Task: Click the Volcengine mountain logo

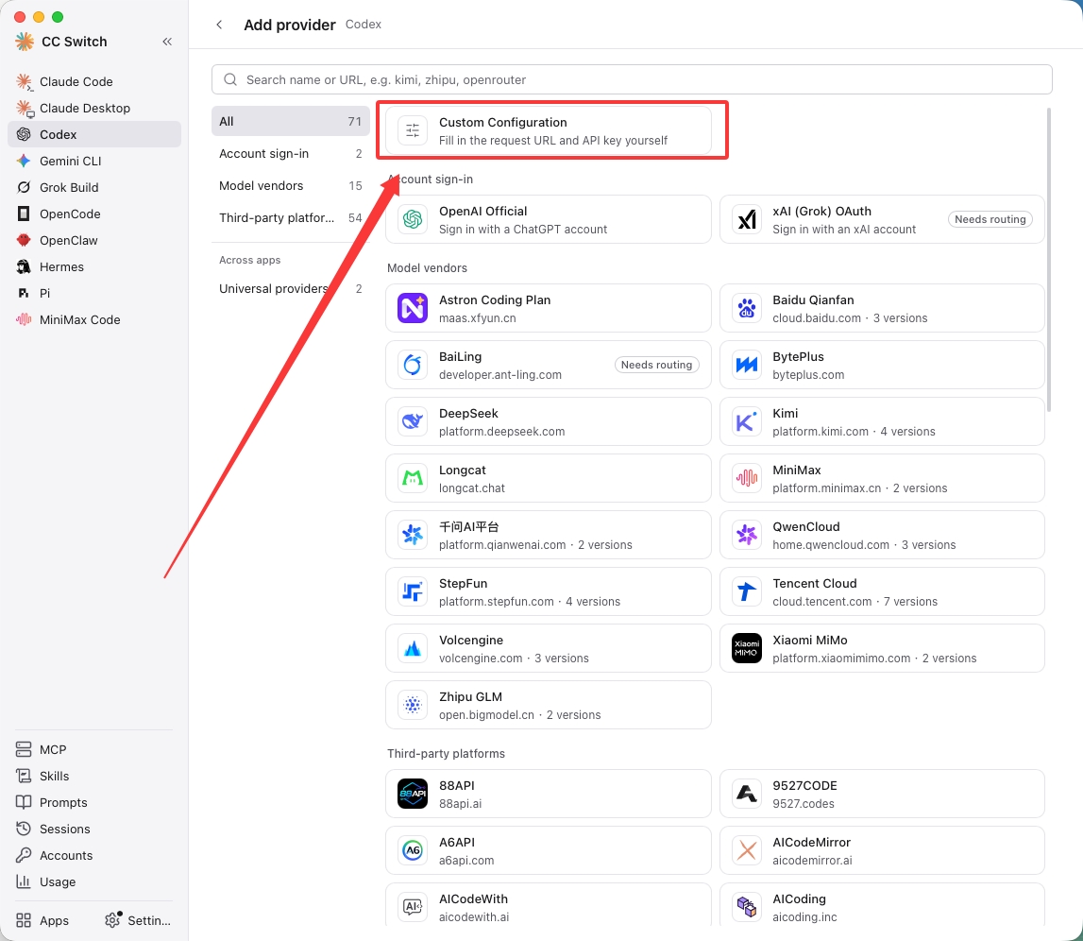Action: (x=413, y=648)
